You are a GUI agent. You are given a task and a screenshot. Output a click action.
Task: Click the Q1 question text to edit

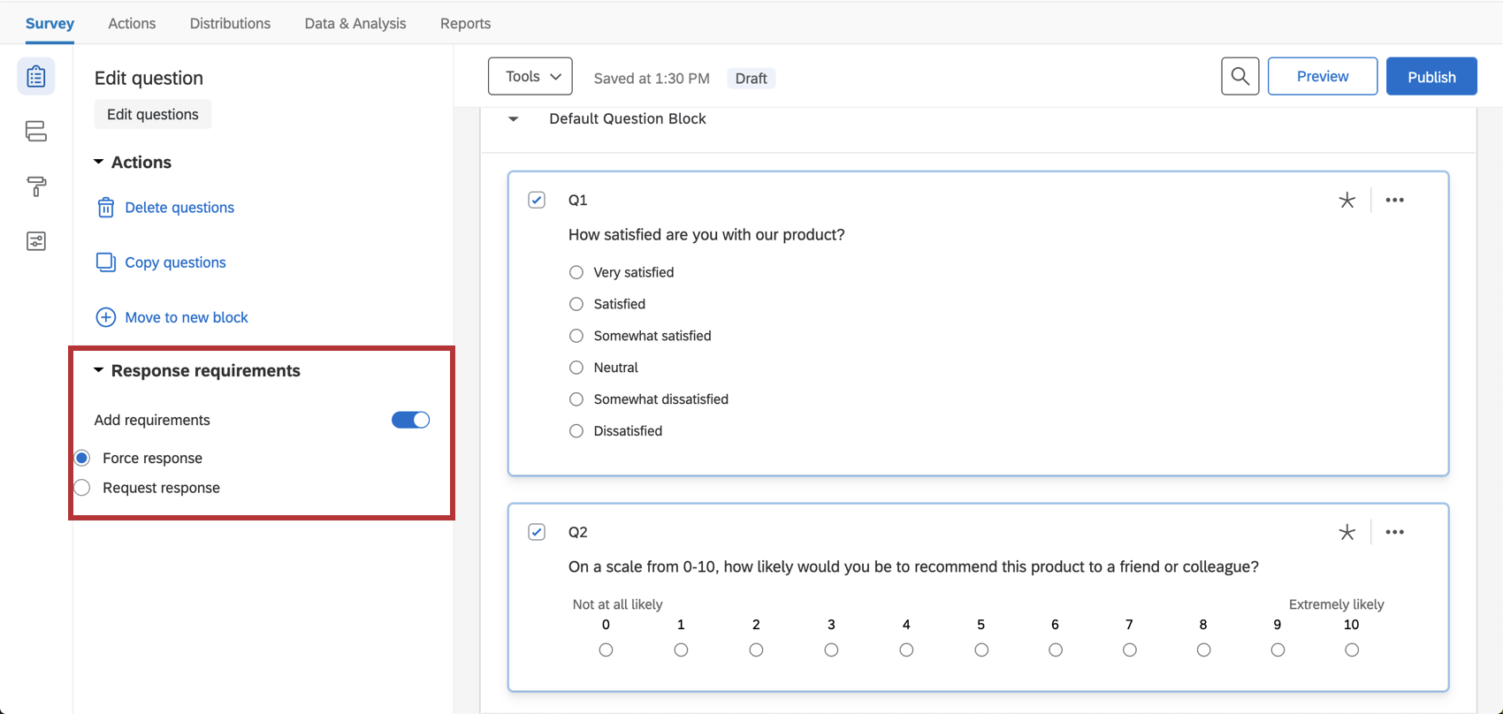706,235
